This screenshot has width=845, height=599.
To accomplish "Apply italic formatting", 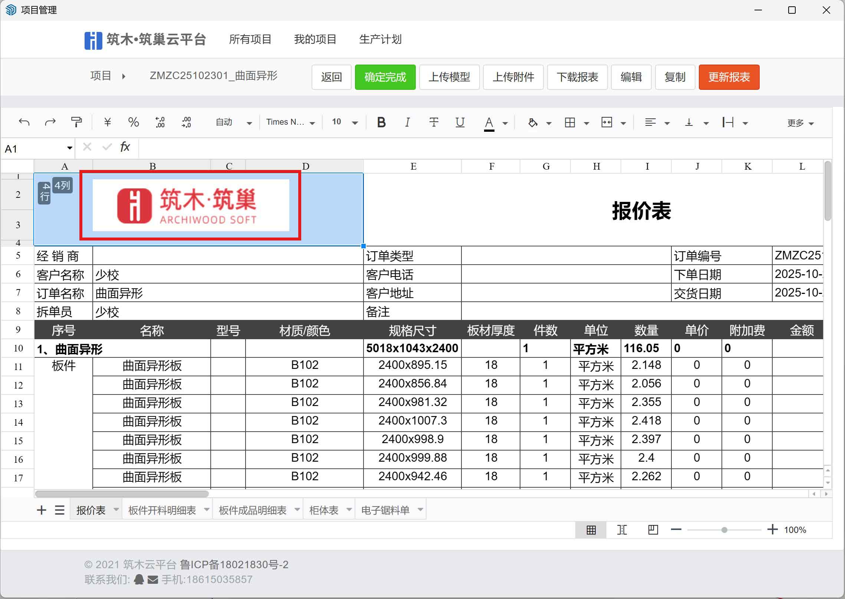I will 407,122.
